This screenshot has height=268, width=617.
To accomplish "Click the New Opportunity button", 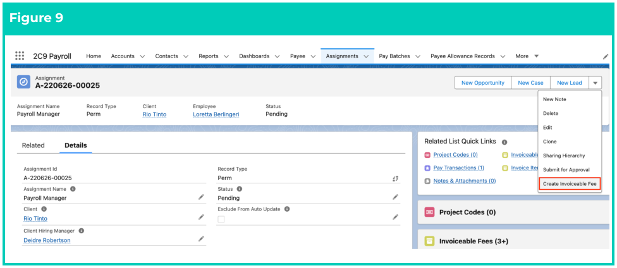I will [x=483, y=83].
